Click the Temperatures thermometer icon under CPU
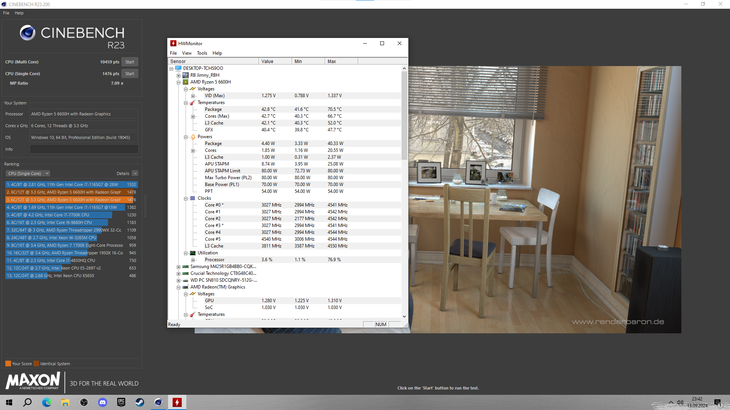 pyautogui.click(x=193, y=102)
